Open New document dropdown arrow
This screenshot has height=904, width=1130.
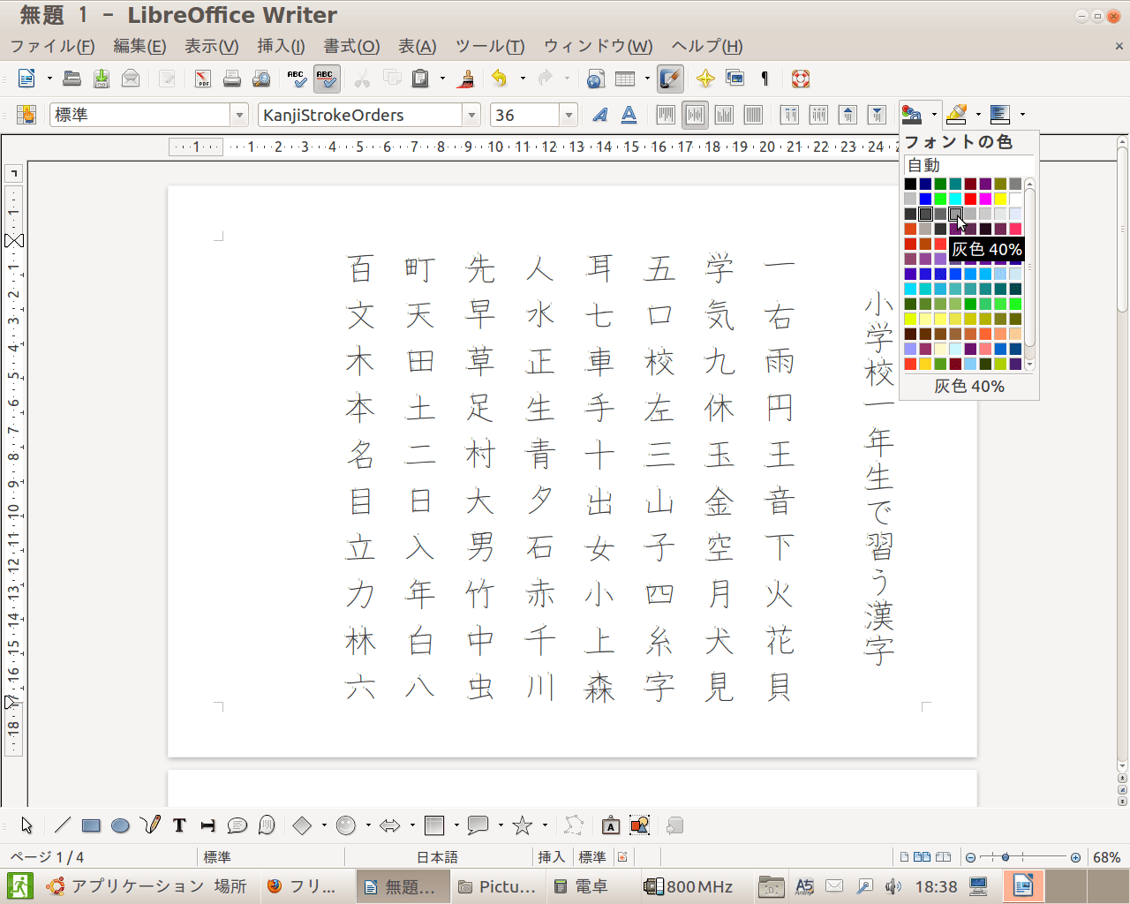click(49, 79)
